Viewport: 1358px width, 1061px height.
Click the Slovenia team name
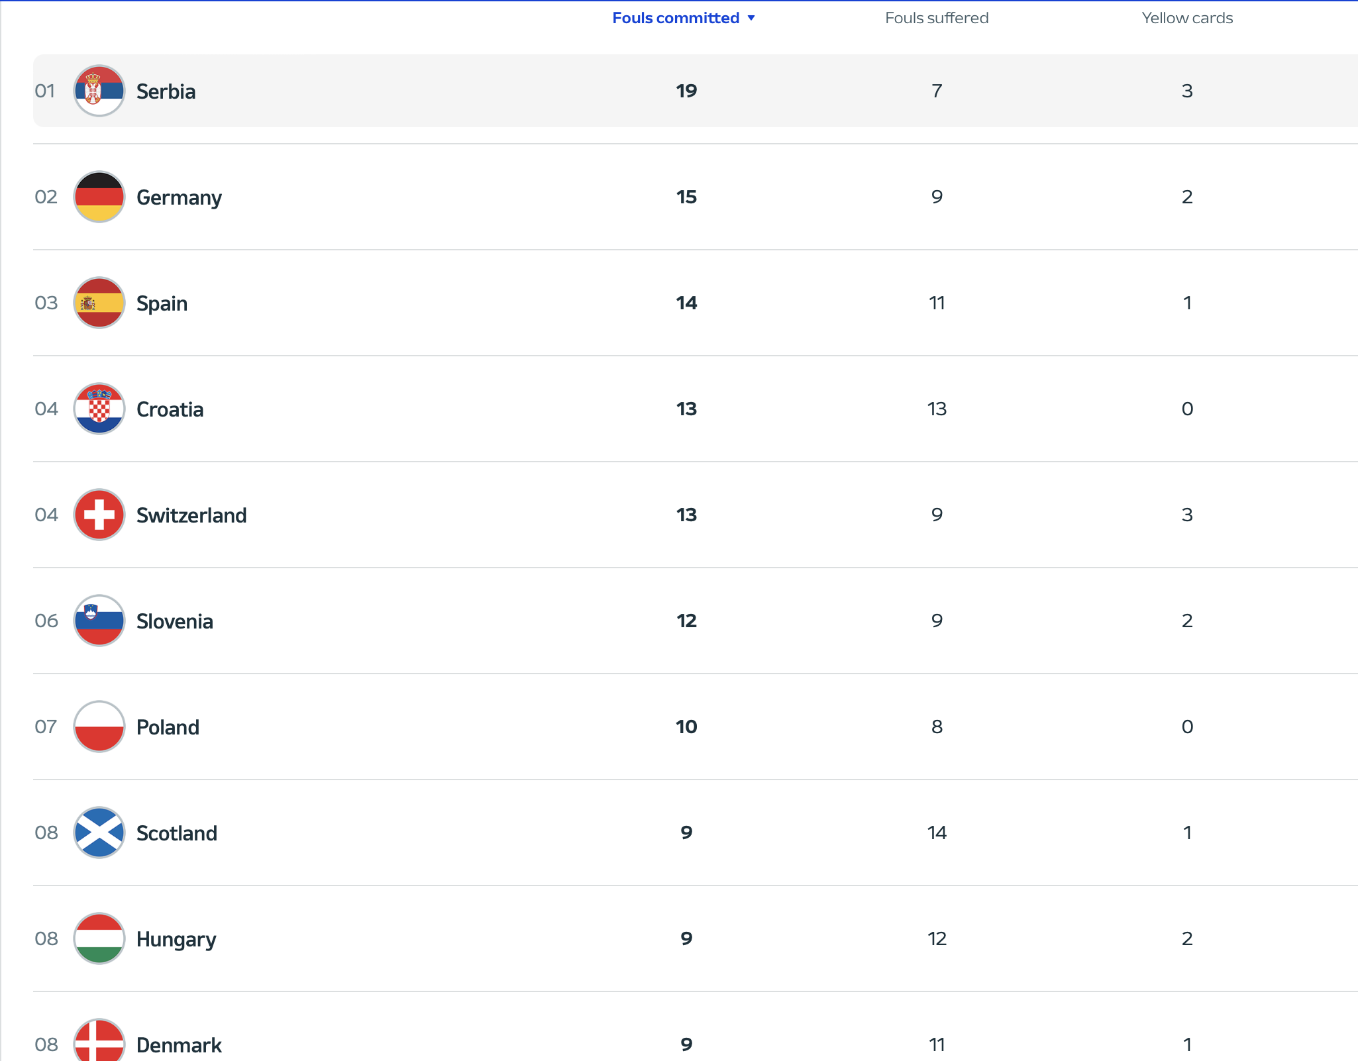[x=174, y=621]
